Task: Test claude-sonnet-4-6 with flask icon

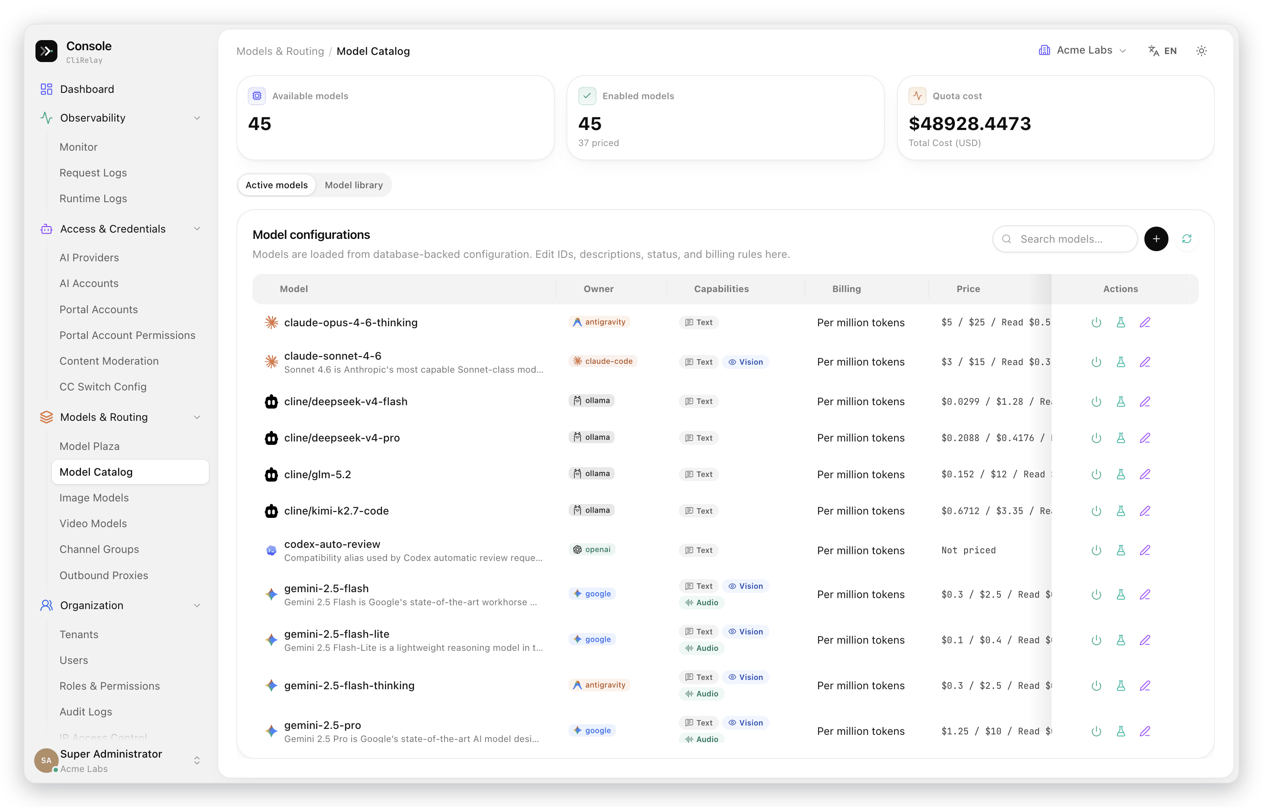Action: point(1120,362)
